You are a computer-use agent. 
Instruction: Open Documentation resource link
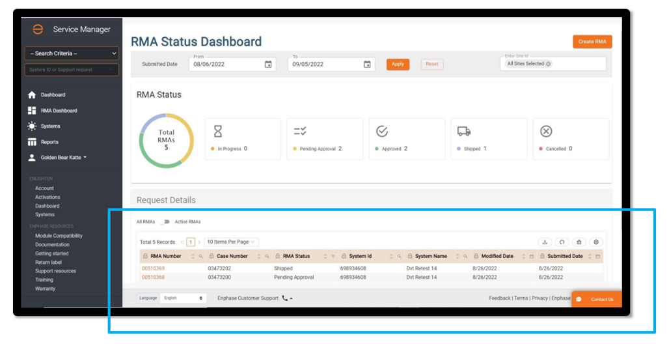(x=52, y=245)
